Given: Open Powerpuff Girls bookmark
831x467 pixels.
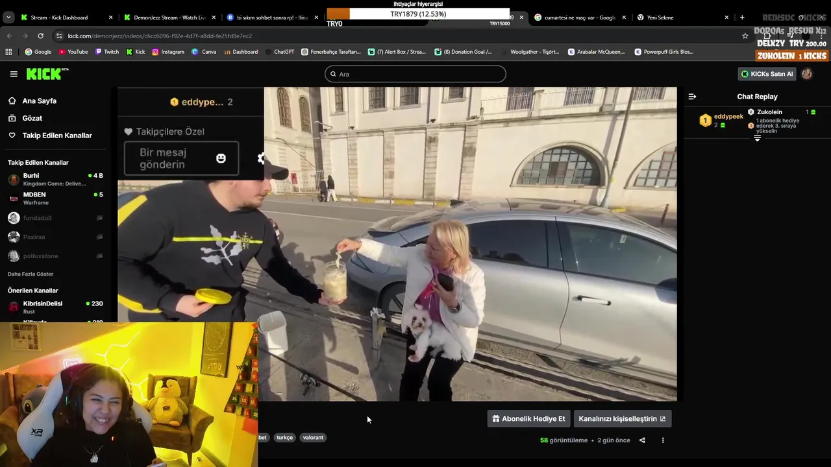Looking at the screenshot, I should tap(664, 52).
